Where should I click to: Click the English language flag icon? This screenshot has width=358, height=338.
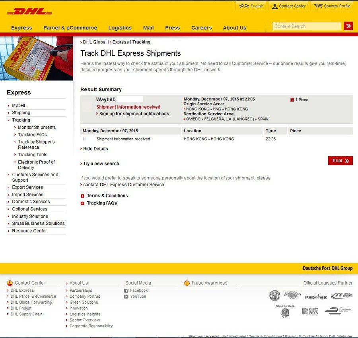[244, 6]
